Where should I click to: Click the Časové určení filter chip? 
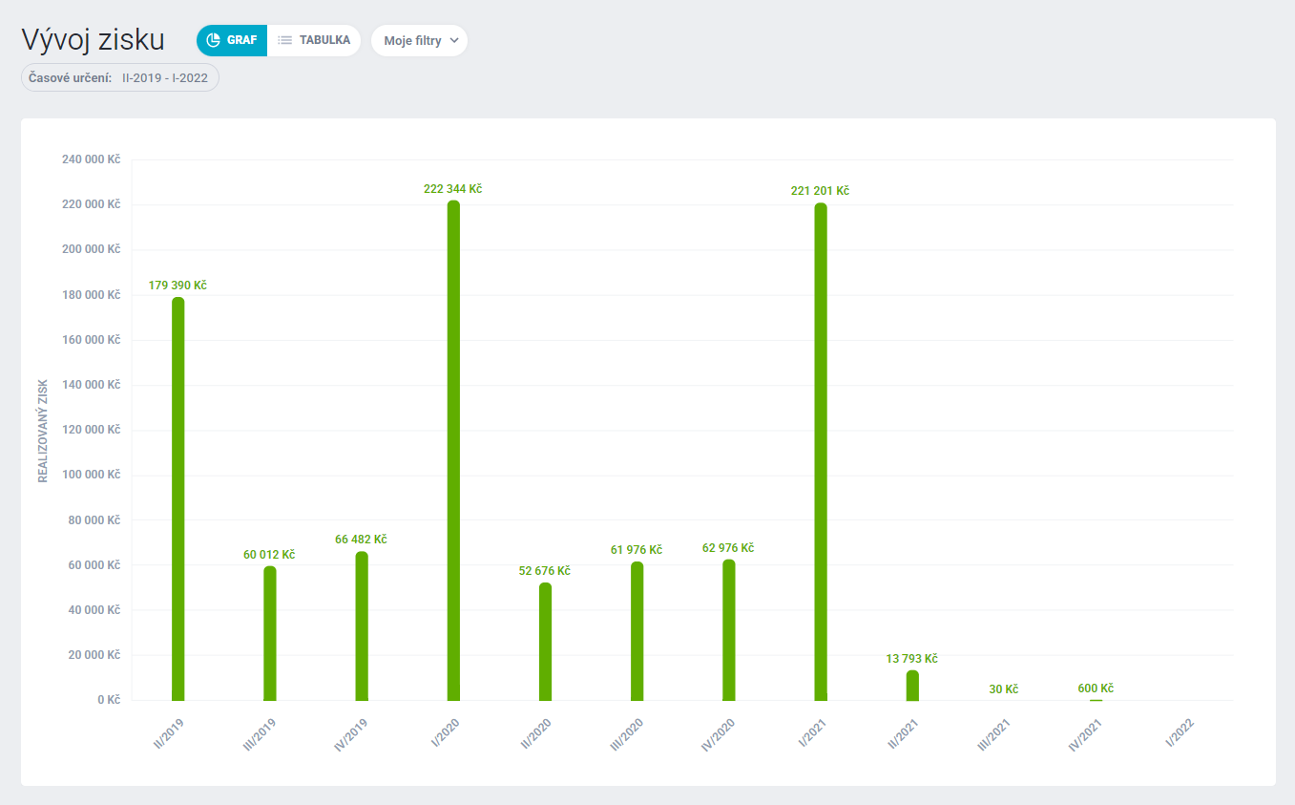pyautogui.click(x=120, y=77)
